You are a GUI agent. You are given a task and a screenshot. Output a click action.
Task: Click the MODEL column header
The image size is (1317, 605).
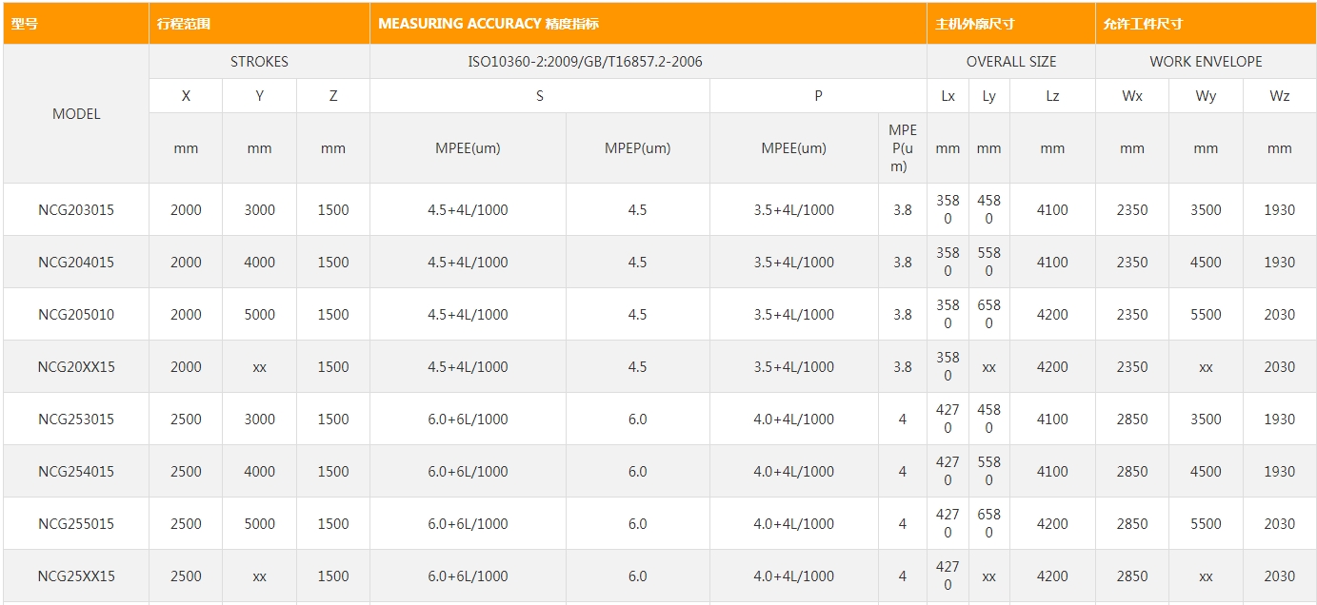tap(76, 114)
